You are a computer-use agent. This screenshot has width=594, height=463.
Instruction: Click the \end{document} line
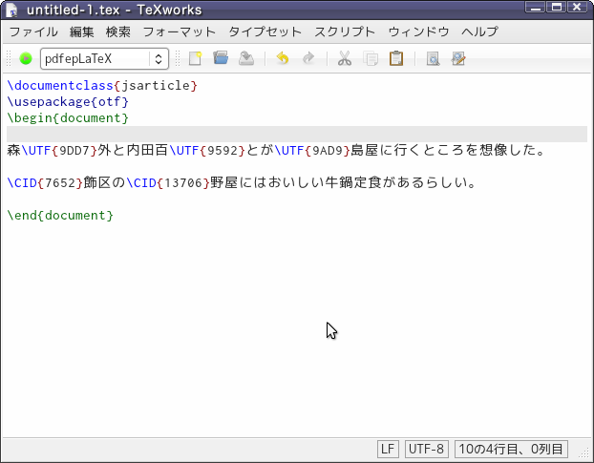coord(60,216)
